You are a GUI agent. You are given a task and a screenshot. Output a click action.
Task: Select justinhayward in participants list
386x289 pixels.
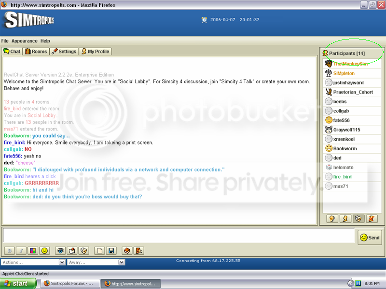tap(352, 82)
